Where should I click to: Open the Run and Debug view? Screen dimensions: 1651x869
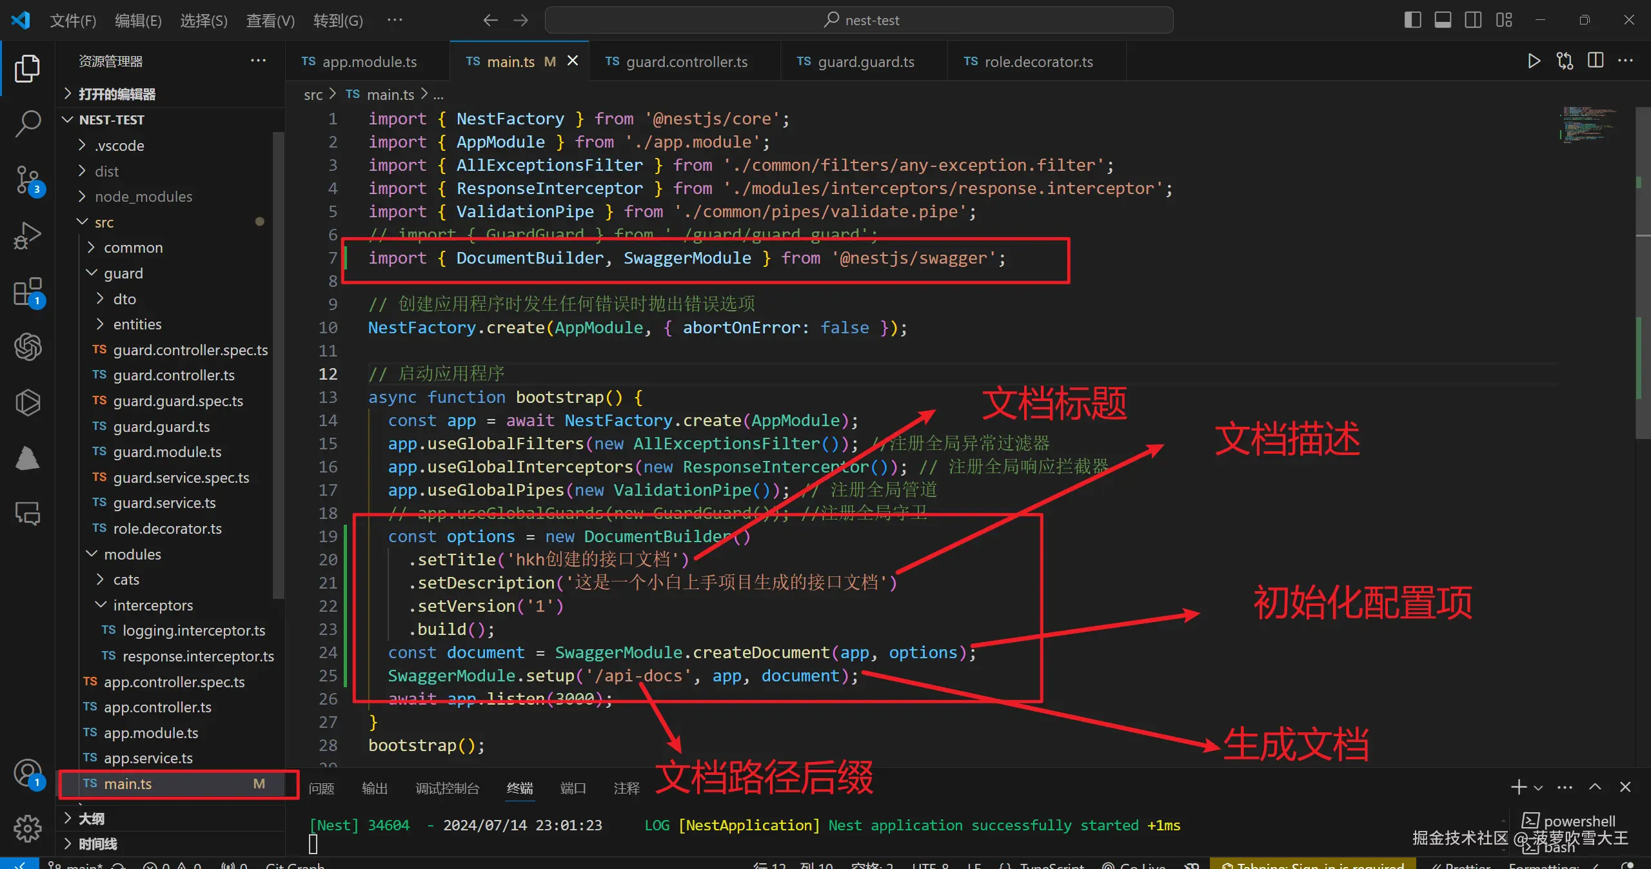[x=27, y=235]
